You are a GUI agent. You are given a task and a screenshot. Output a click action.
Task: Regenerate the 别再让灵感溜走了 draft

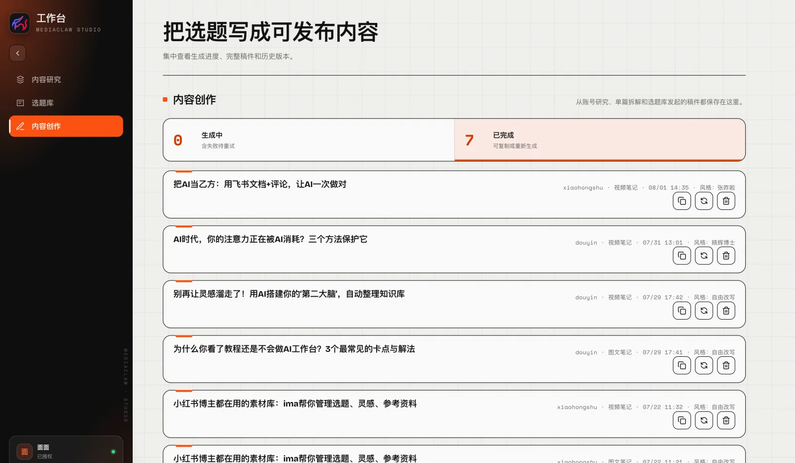[704, 311]
